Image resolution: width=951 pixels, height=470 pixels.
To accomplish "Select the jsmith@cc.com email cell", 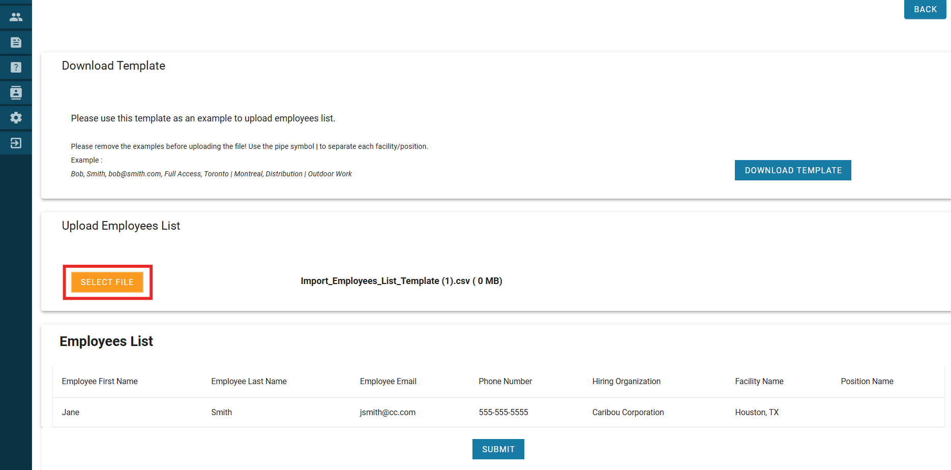I will coord(388,412).
